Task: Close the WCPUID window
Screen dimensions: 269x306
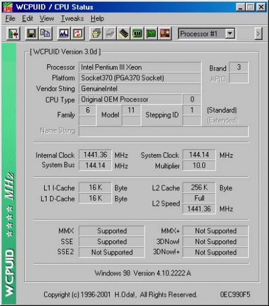Action: [x=261, y=7]
